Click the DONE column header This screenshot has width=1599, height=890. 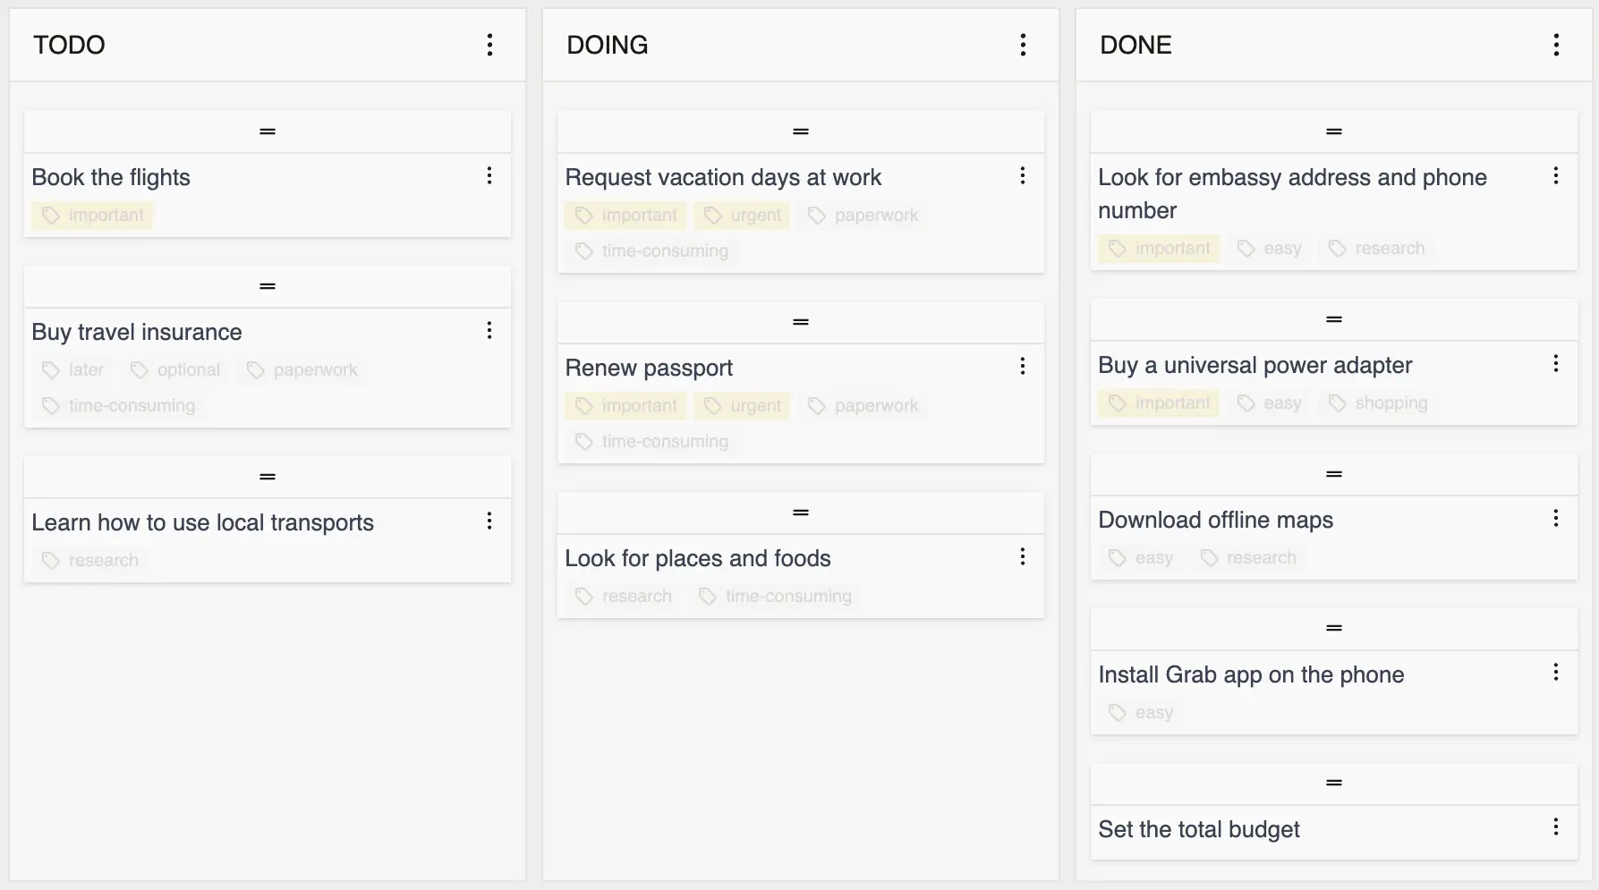coord(1135,45)
